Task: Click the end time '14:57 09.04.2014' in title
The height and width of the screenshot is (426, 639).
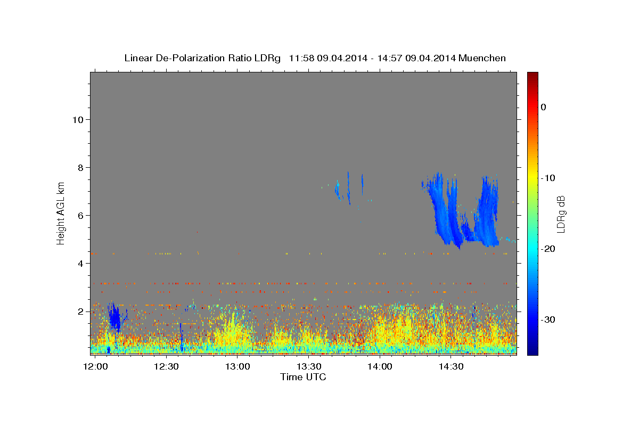Action: (x=416, y=58)
